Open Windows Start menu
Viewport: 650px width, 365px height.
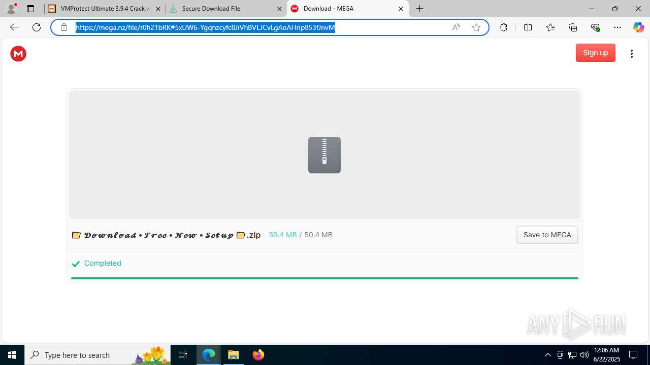pos(12,355)
